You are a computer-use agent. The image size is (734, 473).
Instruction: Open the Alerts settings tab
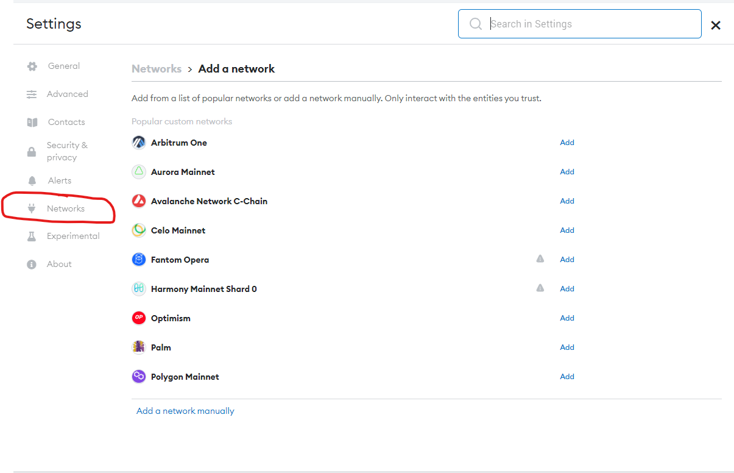tap(60, 180)
